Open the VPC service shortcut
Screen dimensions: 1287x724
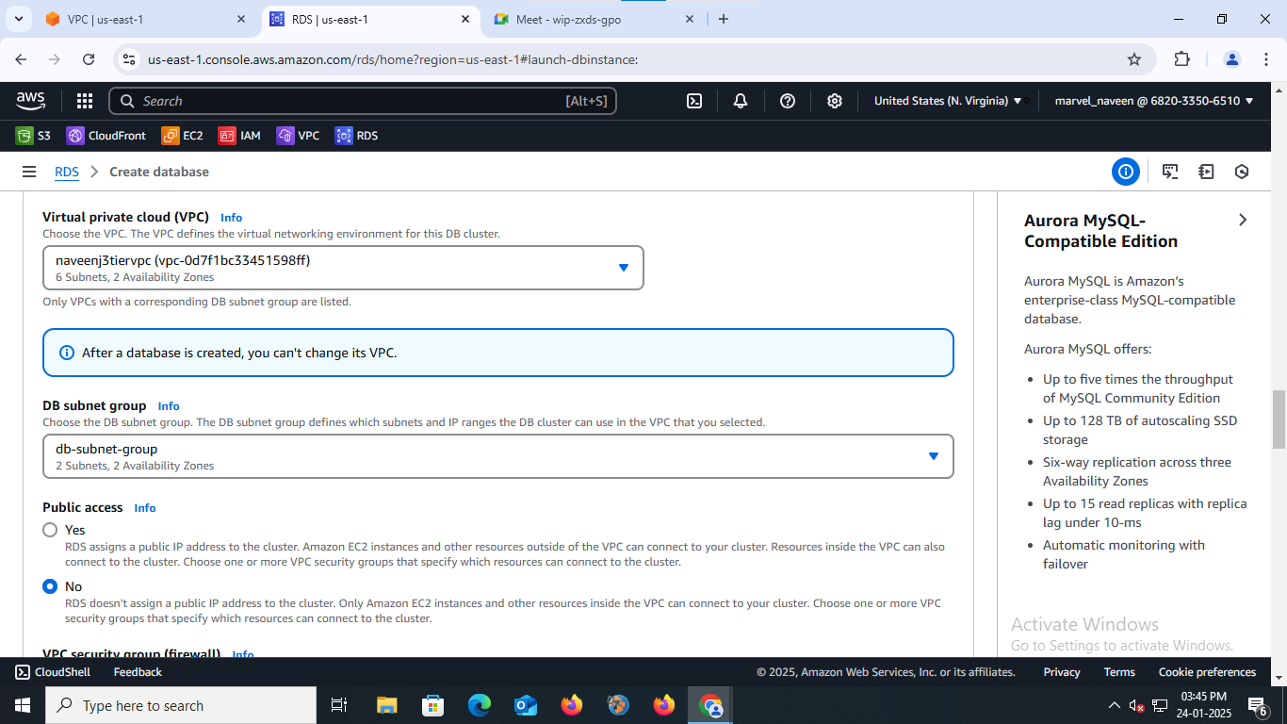[298, 136]
